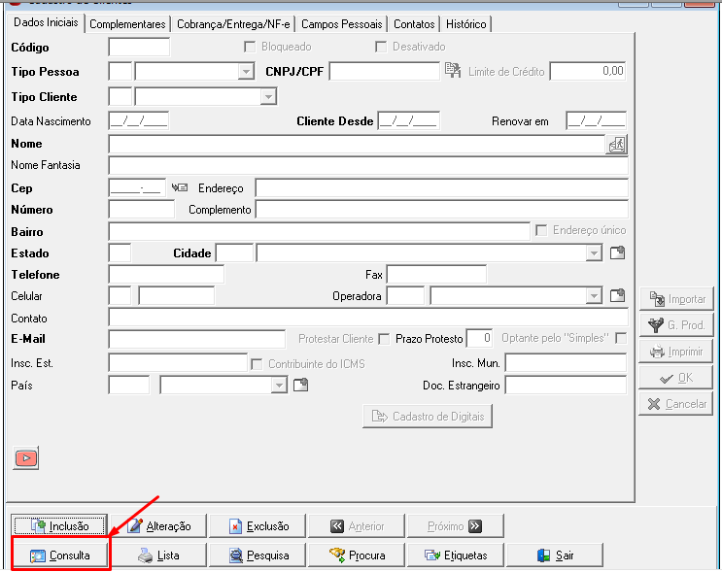The height and width of the screenshot is (572, 722).
Task: Click the Anterior button
Action: click(357, 526)
